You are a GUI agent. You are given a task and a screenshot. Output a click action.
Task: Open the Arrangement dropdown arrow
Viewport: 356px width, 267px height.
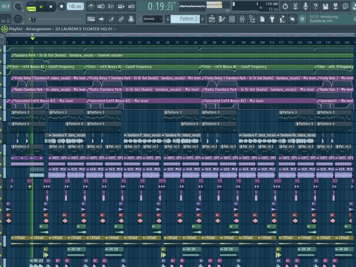pyautogui.click(x=53, y=29)
